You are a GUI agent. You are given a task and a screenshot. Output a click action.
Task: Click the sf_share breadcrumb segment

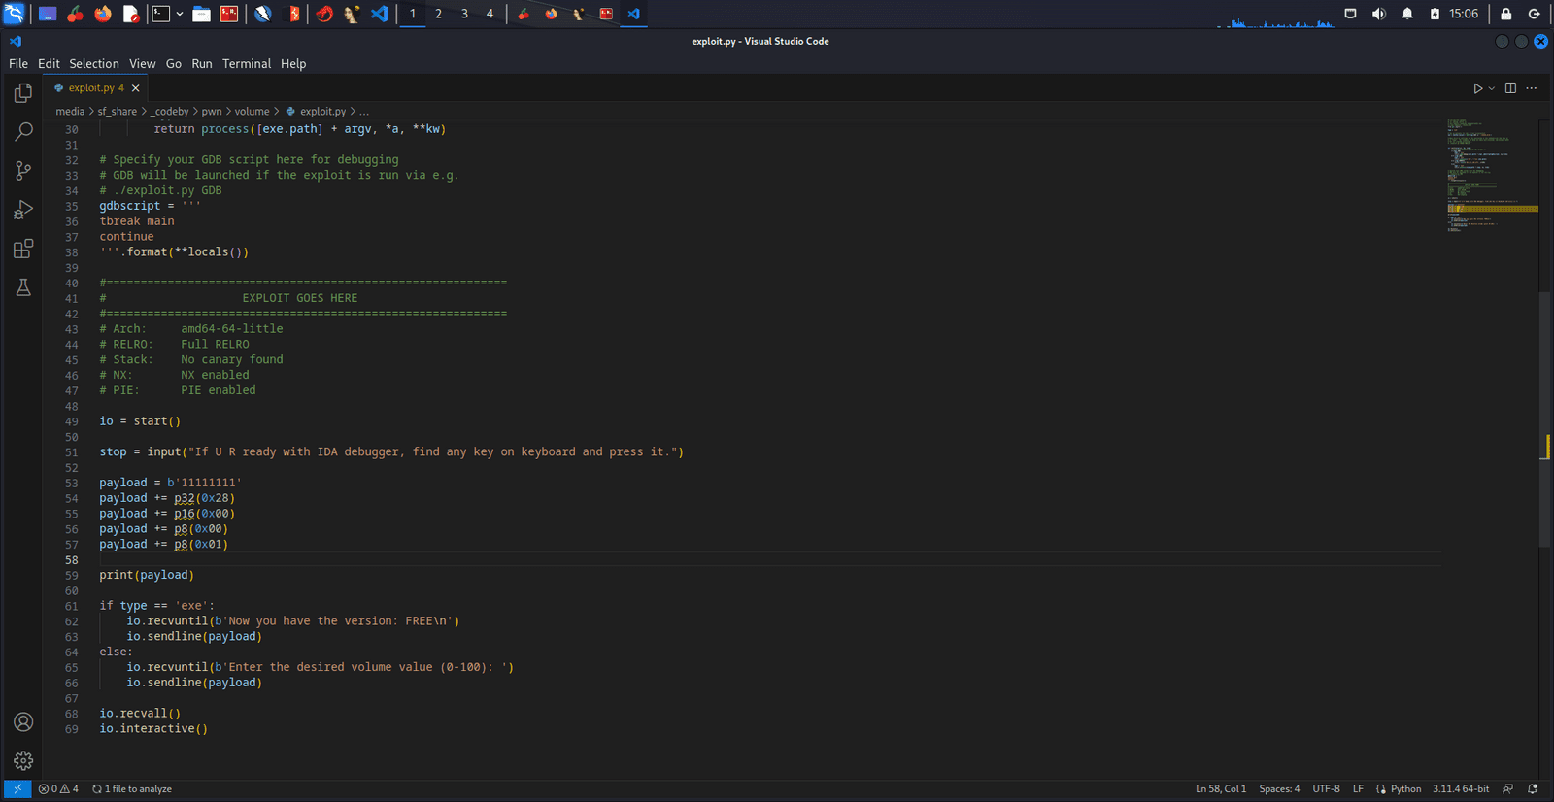point(117,112)
